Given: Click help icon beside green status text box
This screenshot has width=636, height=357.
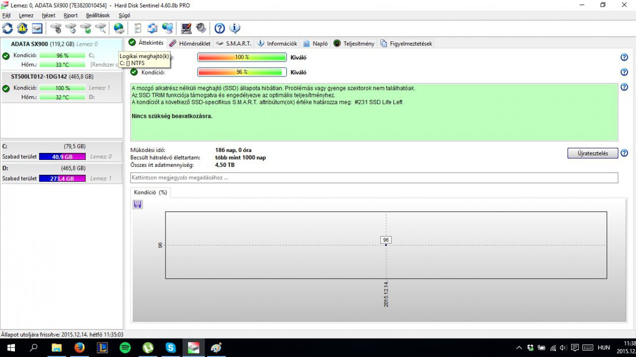Looking at the screenshot, I should 624,87.
